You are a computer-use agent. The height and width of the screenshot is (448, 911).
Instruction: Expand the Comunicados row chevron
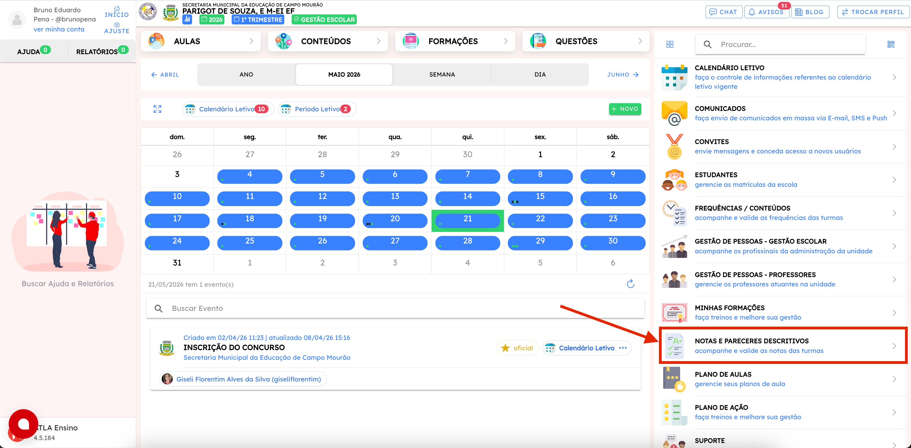click(894, 113)
